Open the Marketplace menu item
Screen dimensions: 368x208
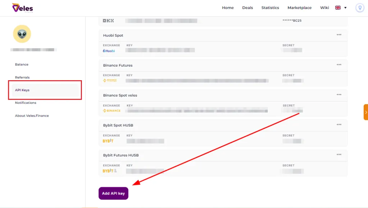[x=299, y=8]
